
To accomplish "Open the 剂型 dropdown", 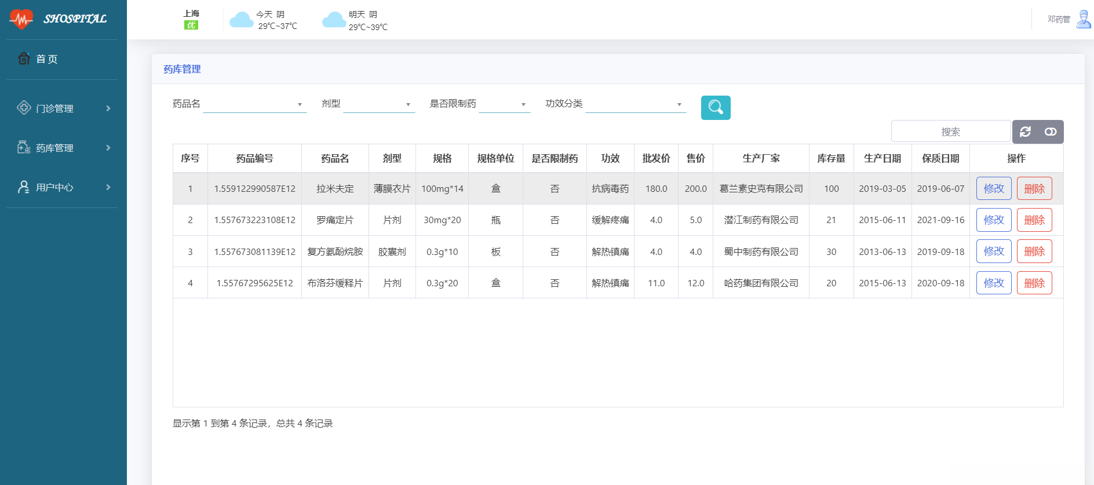I will point(379,104).
